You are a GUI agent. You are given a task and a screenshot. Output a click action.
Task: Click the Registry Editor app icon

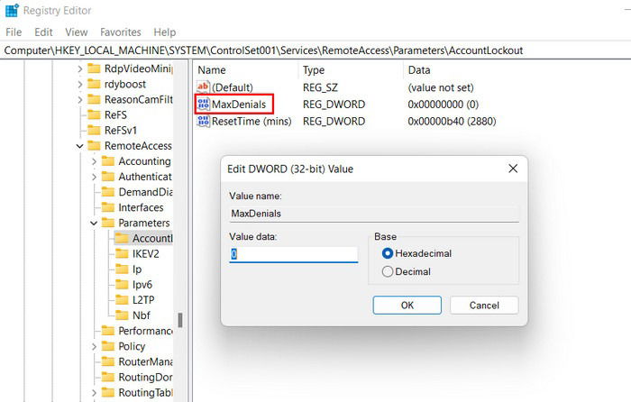pos(12,11)
